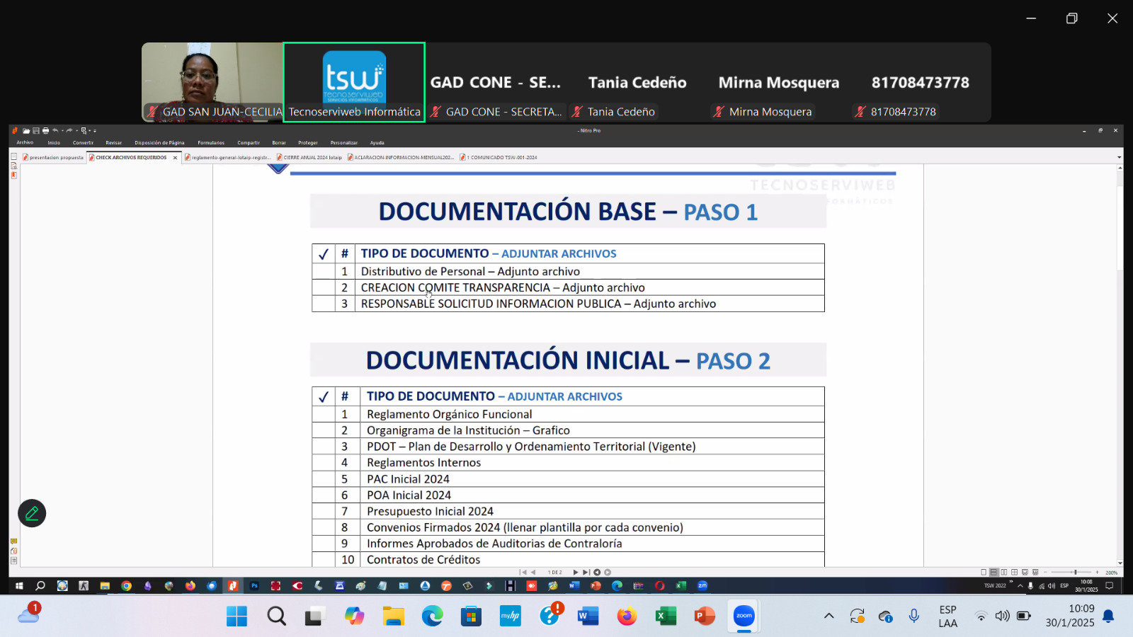Go to next page in Nitro viewer
Image resolution: width=1133 pixels, height=637 pixels.
tap(575, 572)
